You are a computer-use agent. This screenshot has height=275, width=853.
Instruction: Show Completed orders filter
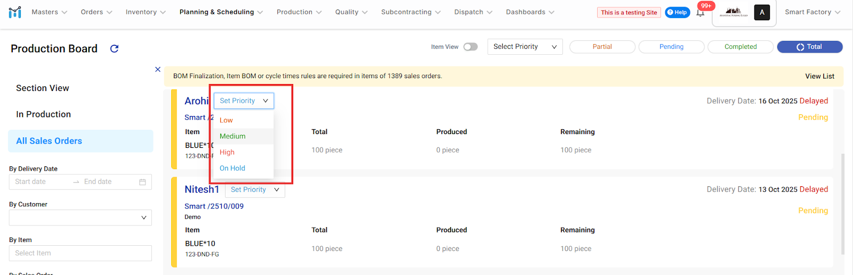(740, 47)
